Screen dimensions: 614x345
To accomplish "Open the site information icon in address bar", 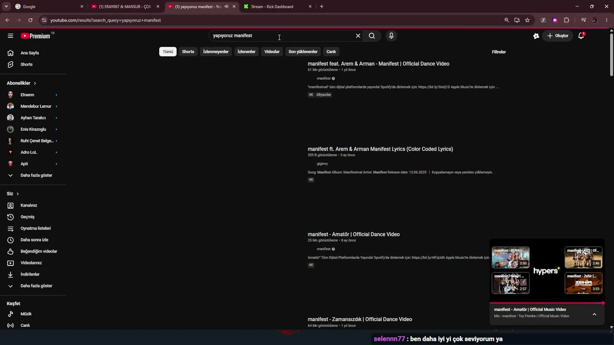I will click(44, 20).
